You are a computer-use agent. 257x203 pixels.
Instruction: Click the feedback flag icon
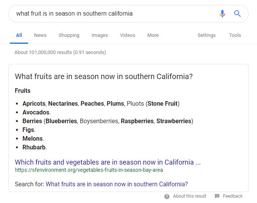pos(217,196)
